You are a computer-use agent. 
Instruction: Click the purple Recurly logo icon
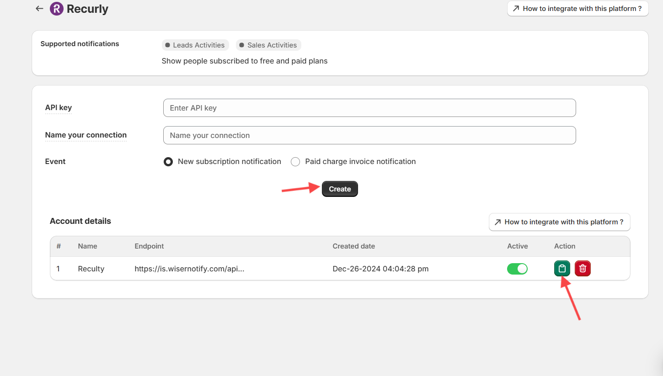coord(57,9)
